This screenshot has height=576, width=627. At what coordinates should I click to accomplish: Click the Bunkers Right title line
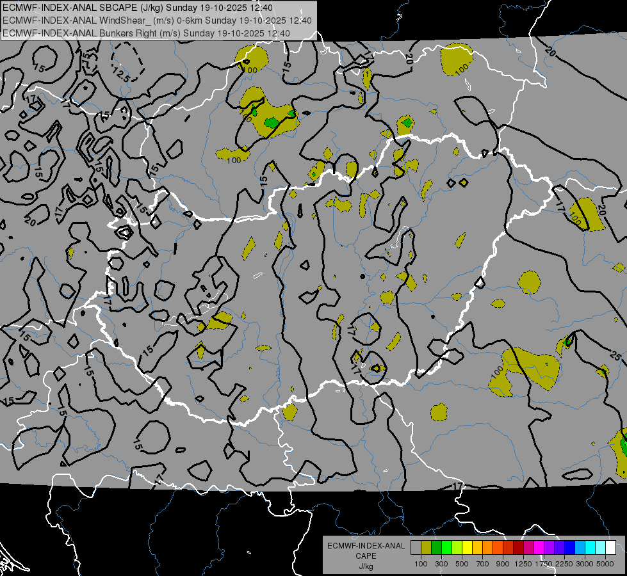click(x=158, y=33)
